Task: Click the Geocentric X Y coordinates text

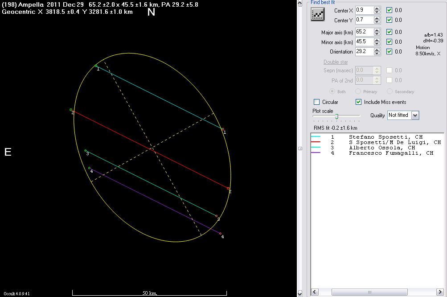Action: (67, 12)
